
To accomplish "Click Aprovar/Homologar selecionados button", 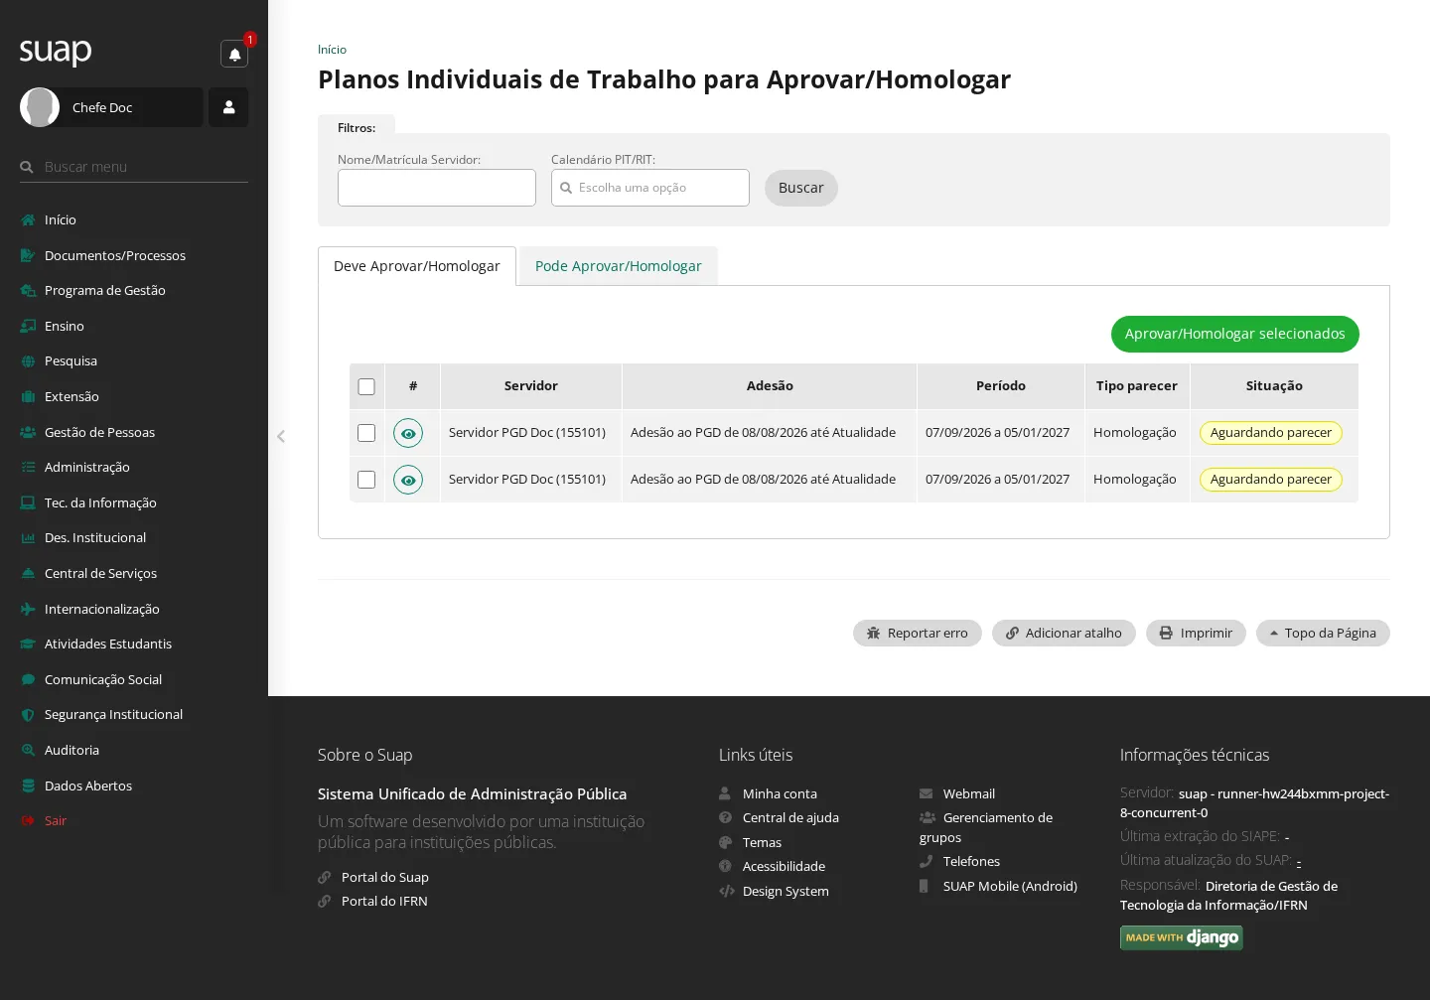I will [x=1235, y=334].
